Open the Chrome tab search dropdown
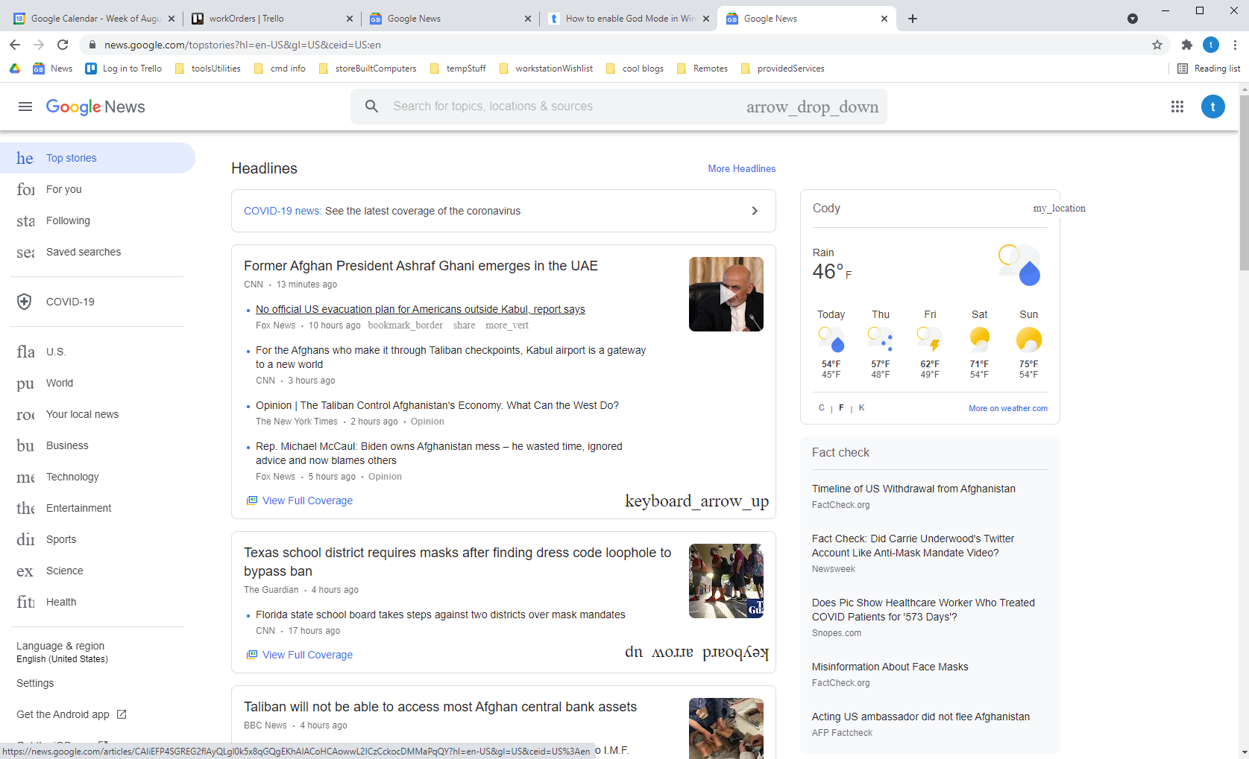This screenshot has height=759, width=1249. point(1133,19)
